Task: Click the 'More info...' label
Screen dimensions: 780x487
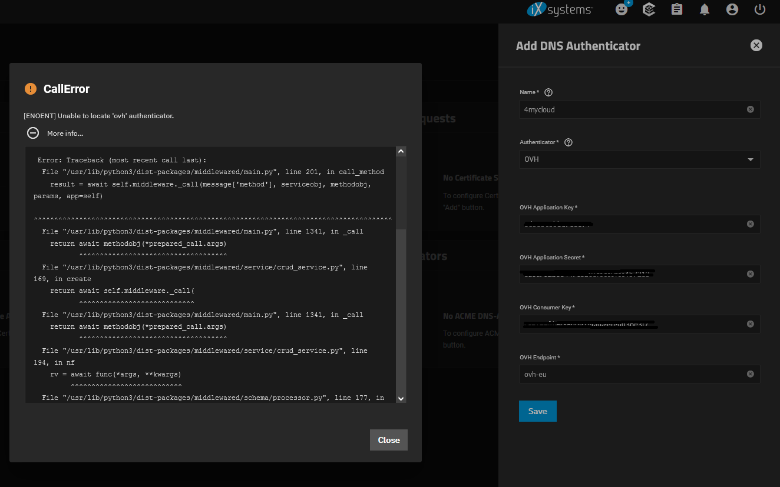Action: (65, 134)
